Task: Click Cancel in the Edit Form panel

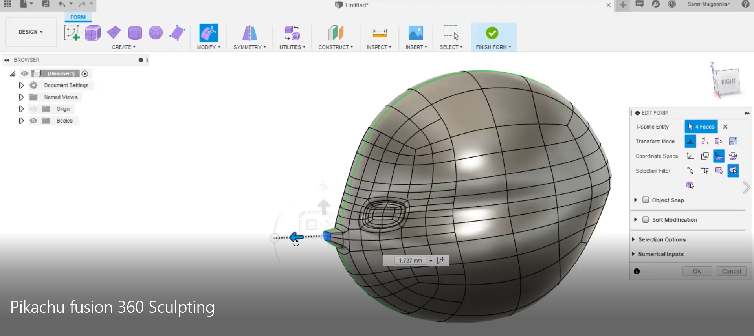Action: tap(731, 271)
